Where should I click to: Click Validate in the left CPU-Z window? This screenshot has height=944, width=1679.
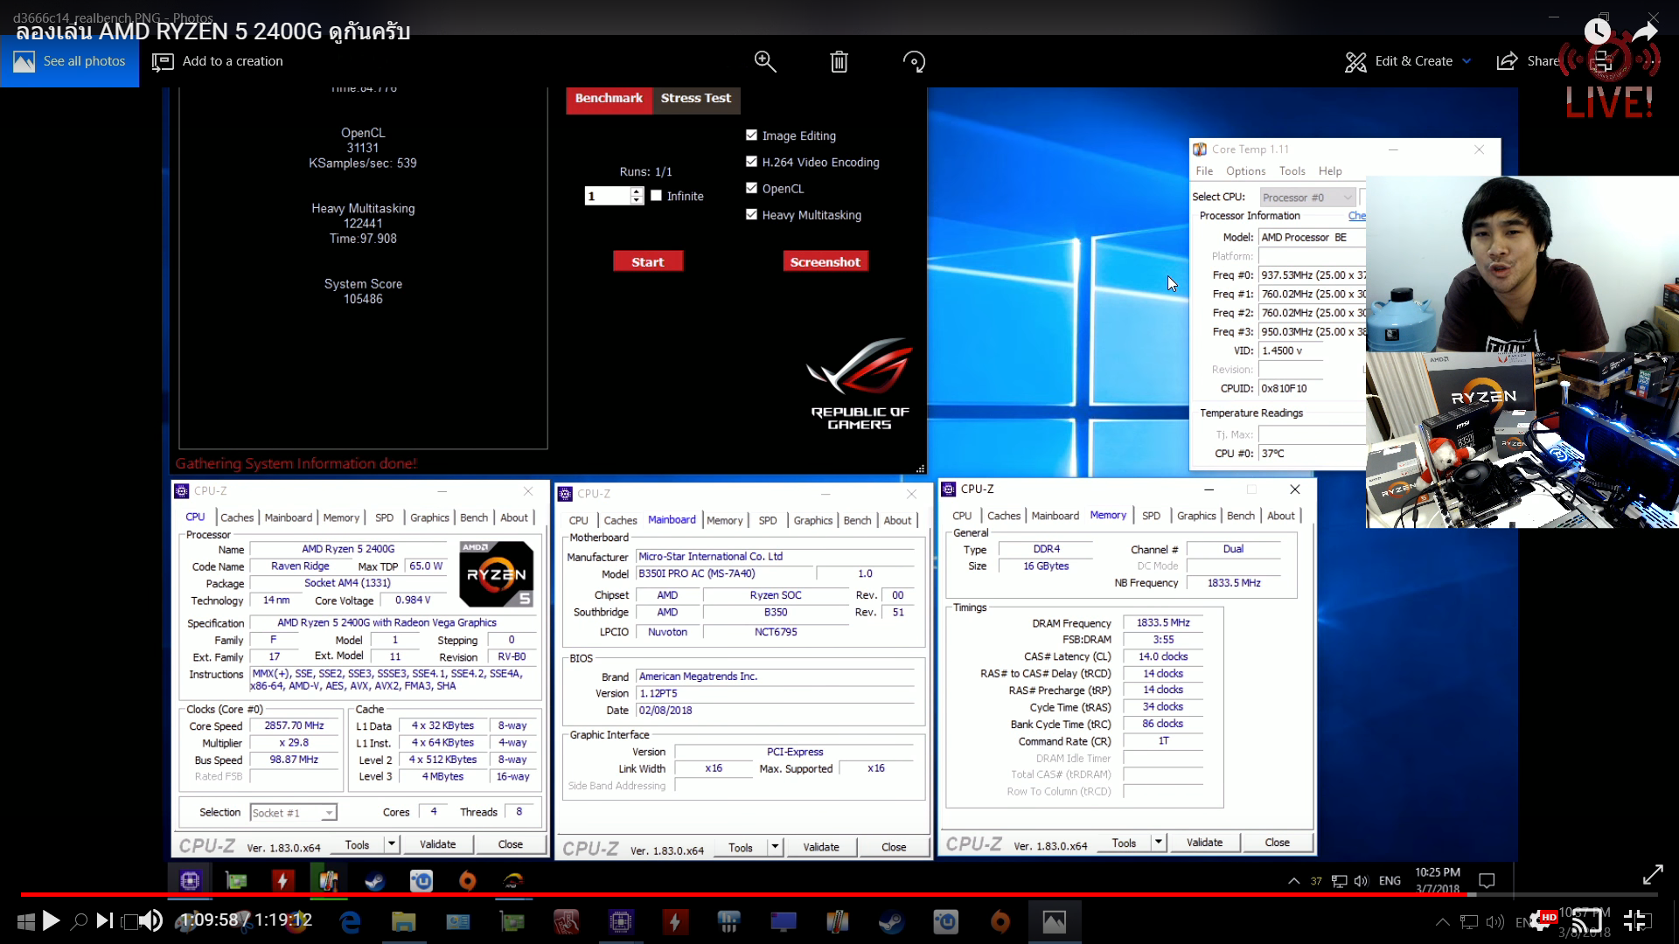(x=437, y=844)
